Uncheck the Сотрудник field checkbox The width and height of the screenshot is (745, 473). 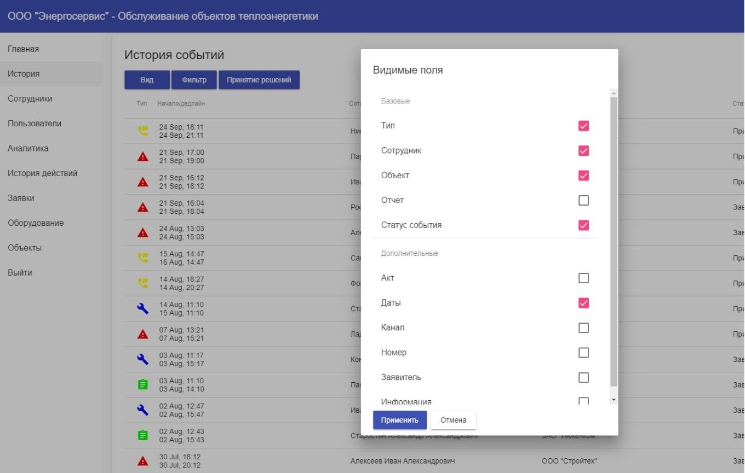[583, 150]
